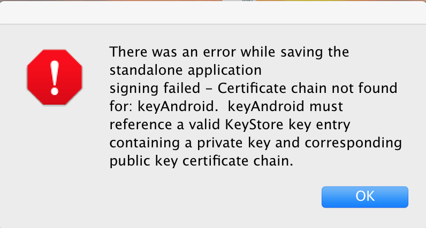Click the dialog's empty title bar
The image size is (426, 228).
213,12
